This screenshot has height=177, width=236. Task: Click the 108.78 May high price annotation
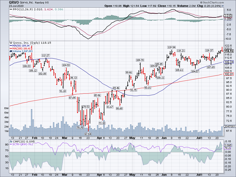pos(140,60)
